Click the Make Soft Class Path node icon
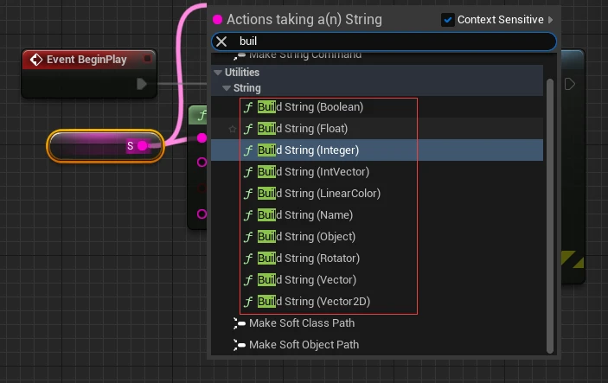Image resolution: width=608 pixels, height=383 pixels. tap(240, 323)
